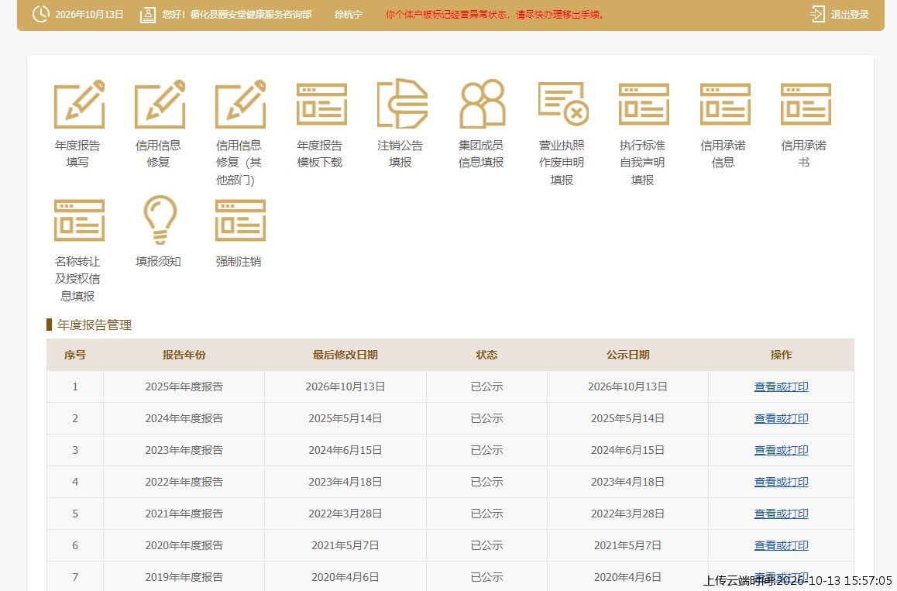Open 信用信息修复（其他部门）icon

[x=240, y=104]
